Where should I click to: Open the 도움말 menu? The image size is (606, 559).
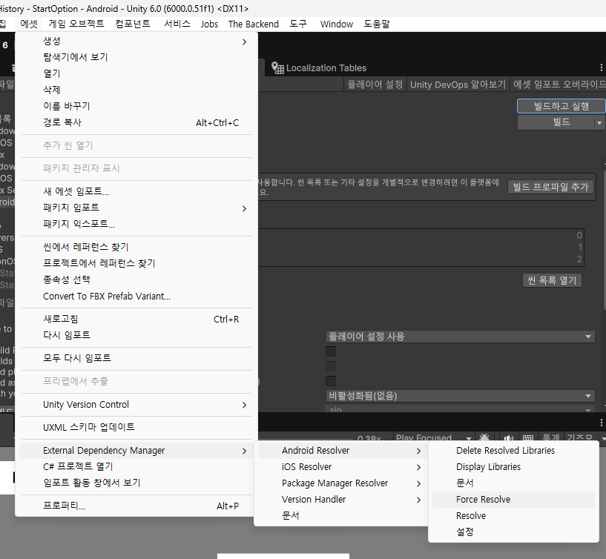click(376, 24)
